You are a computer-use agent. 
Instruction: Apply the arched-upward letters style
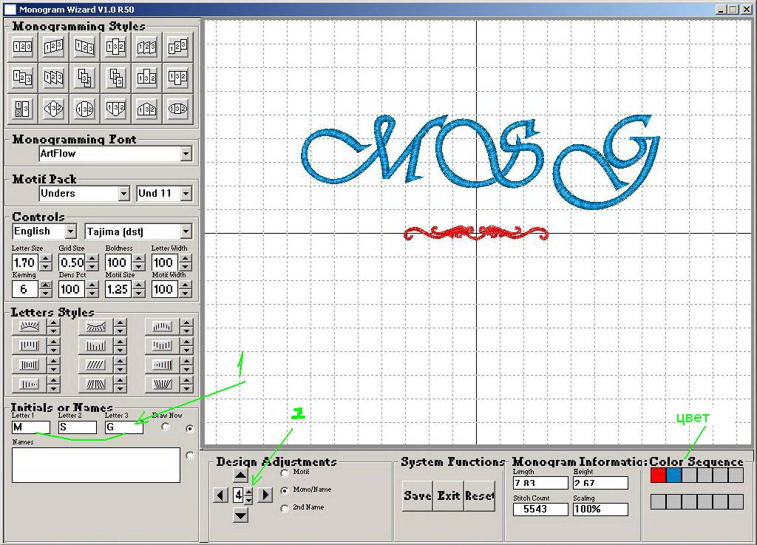tap(29, 327)
